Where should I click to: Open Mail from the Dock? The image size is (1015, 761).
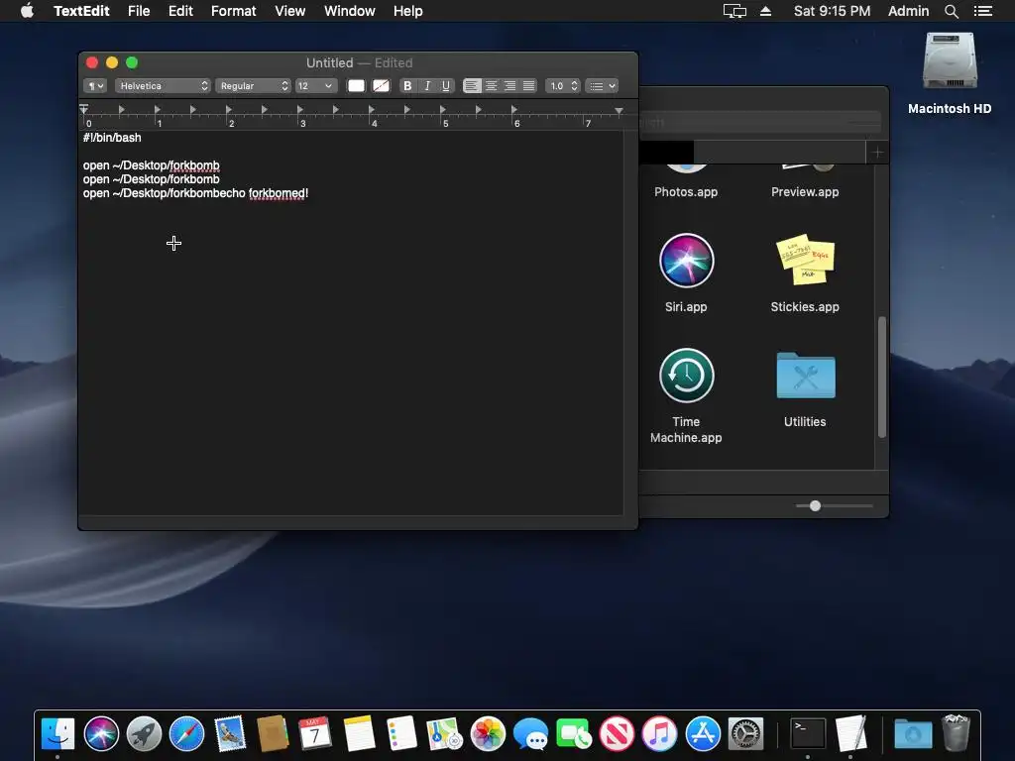coord(230,734)
